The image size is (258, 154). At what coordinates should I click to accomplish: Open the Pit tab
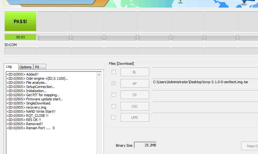click(x=39, y=67)
